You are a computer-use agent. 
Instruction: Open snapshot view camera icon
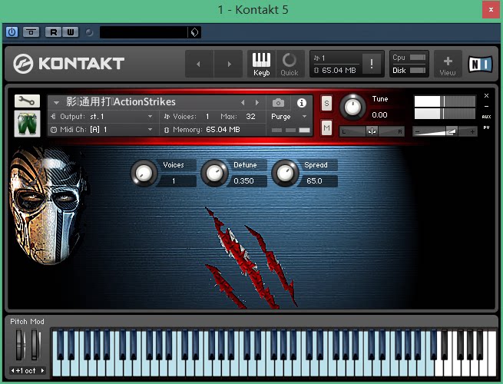tap(278, 103)
